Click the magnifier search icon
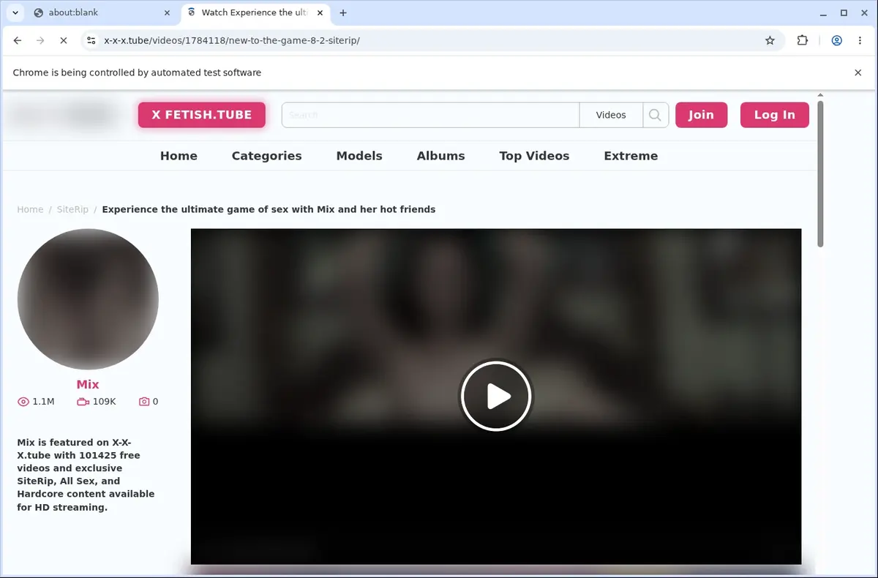The image size is (878, 578). 656,115
